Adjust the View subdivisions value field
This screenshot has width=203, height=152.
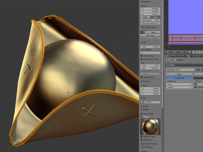pyautogui.click(x=179, y=84)
